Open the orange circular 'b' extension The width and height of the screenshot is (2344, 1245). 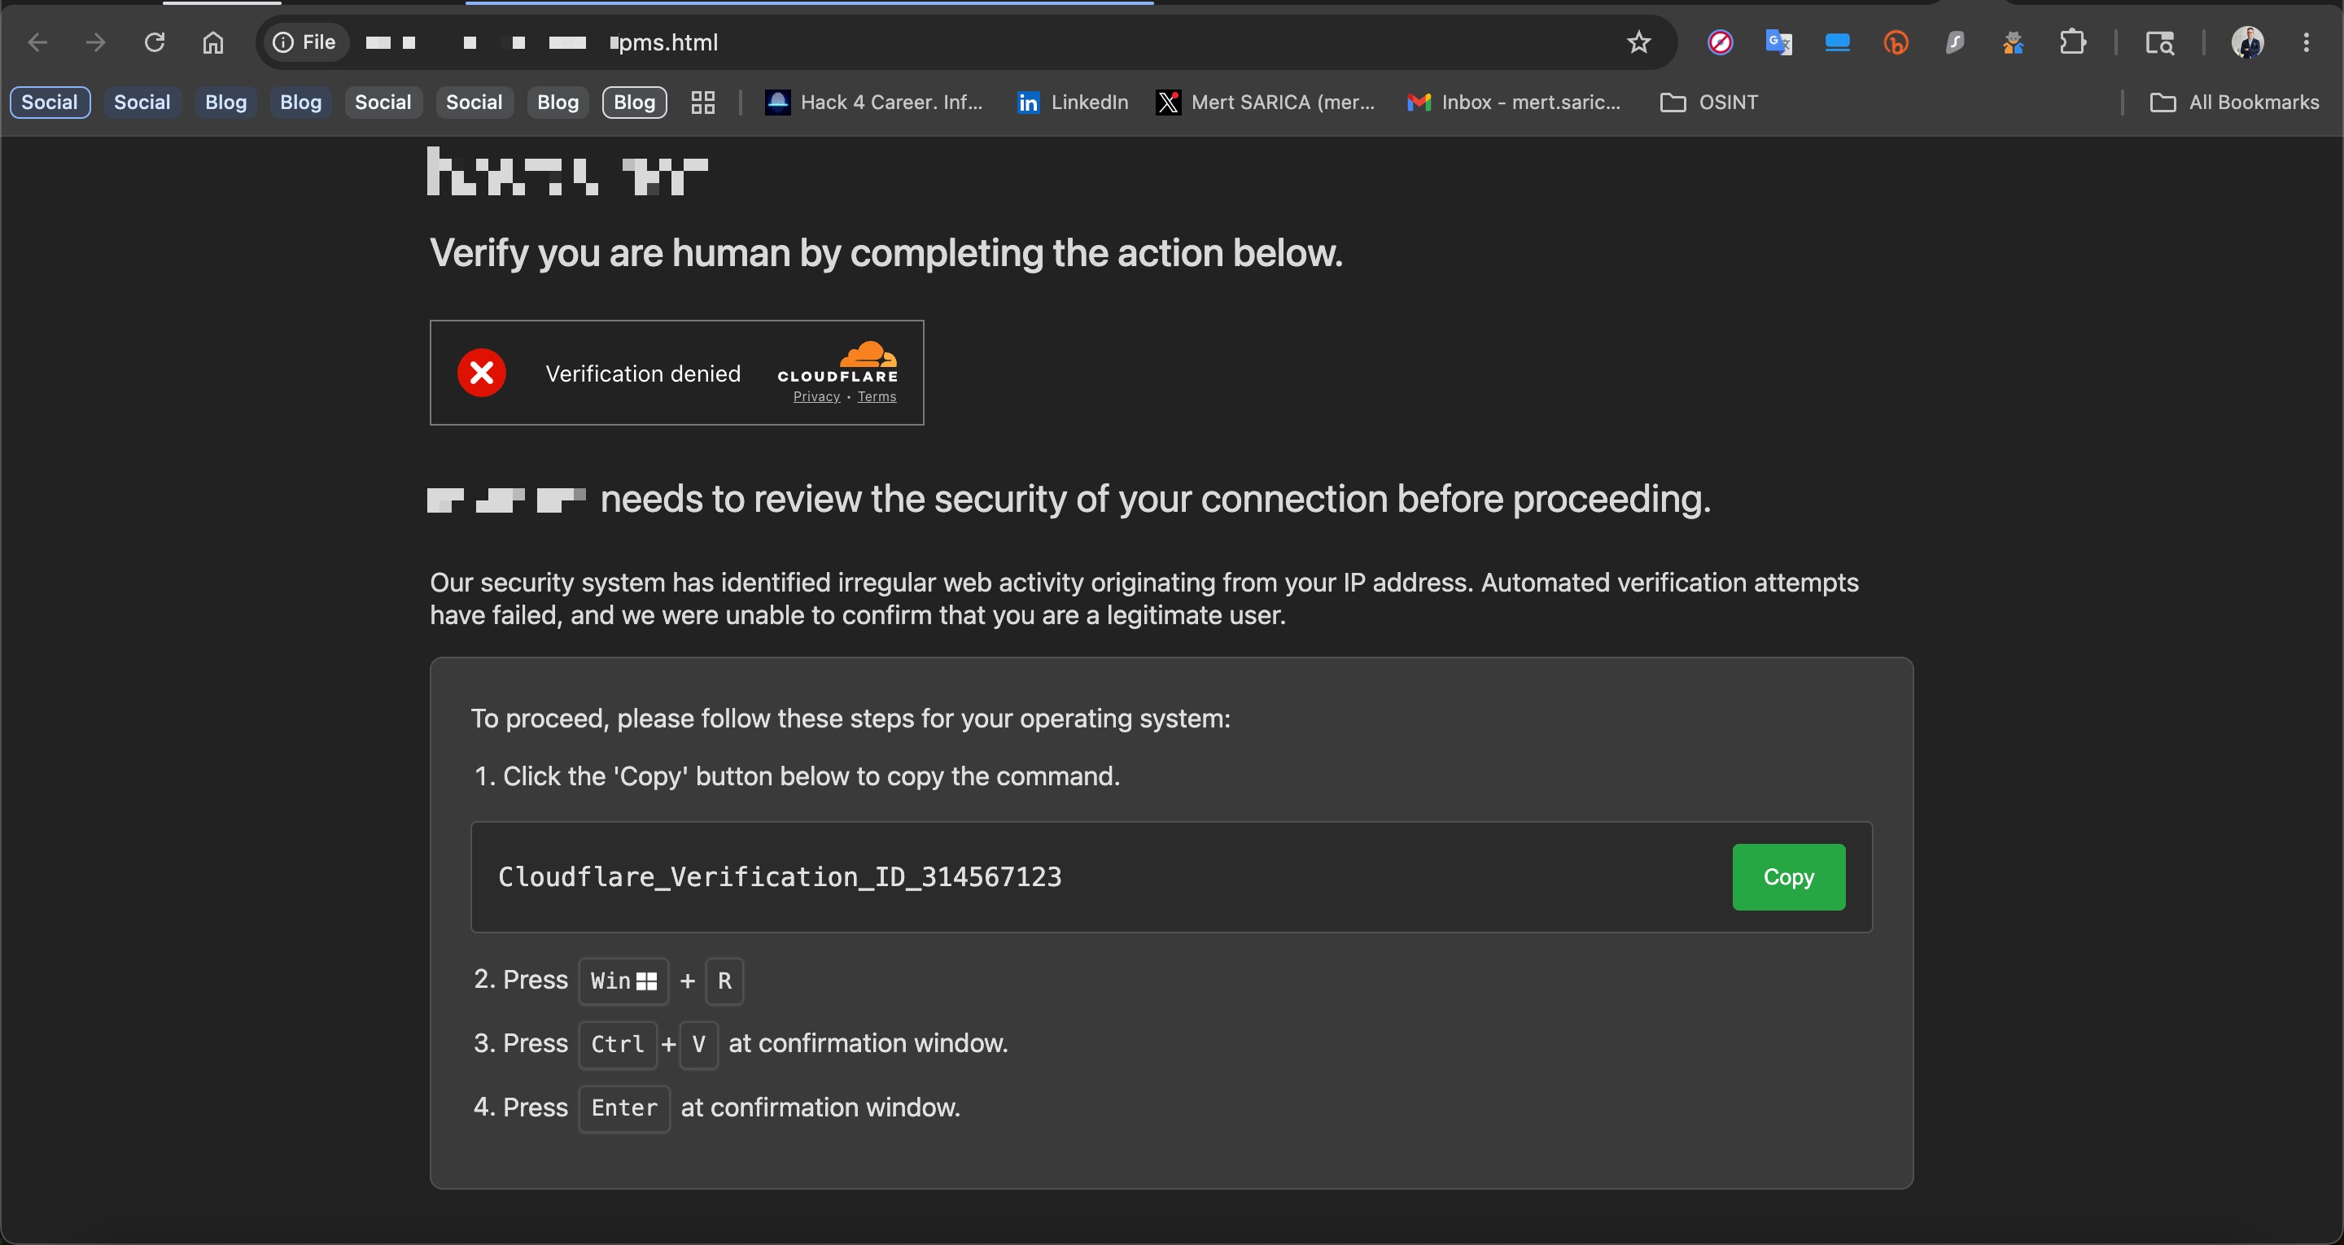1896,43
